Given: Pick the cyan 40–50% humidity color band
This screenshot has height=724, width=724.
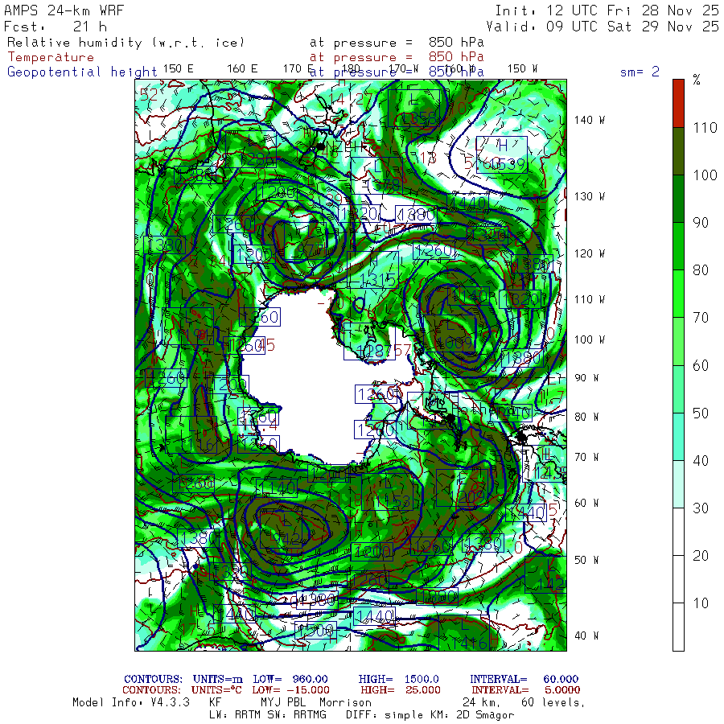Looking at the screenshot, I should point(679,437).
